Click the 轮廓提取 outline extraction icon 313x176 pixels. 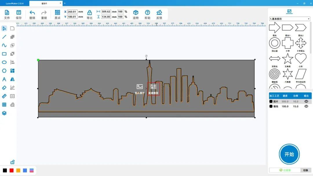tap(153, 87)
